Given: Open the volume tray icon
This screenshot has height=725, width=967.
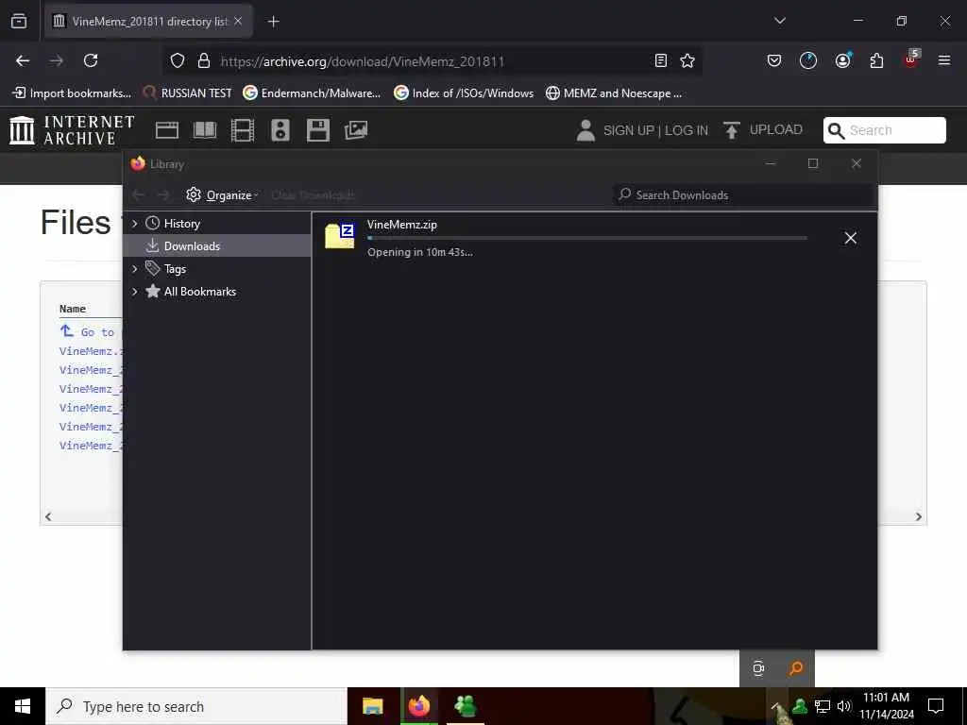Looking at the screenshot, I should pyautogui.click(x=844, y=706).
